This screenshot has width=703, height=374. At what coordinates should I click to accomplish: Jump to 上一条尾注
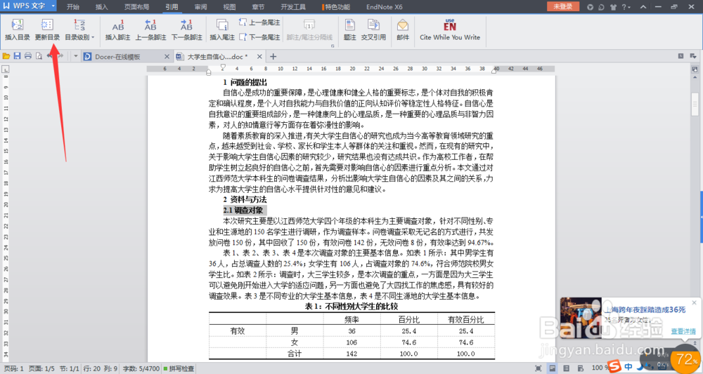pos(260,22)
